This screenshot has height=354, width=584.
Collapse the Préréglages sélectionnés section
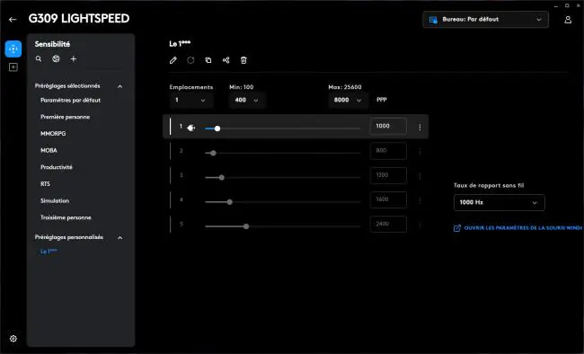pos(119,86)
